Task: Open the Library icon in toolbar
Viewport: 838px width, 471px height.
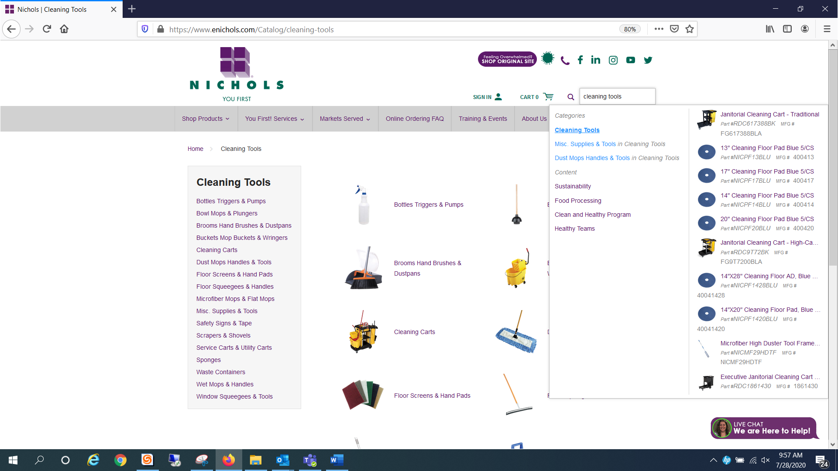Action: tap(770, 29)
